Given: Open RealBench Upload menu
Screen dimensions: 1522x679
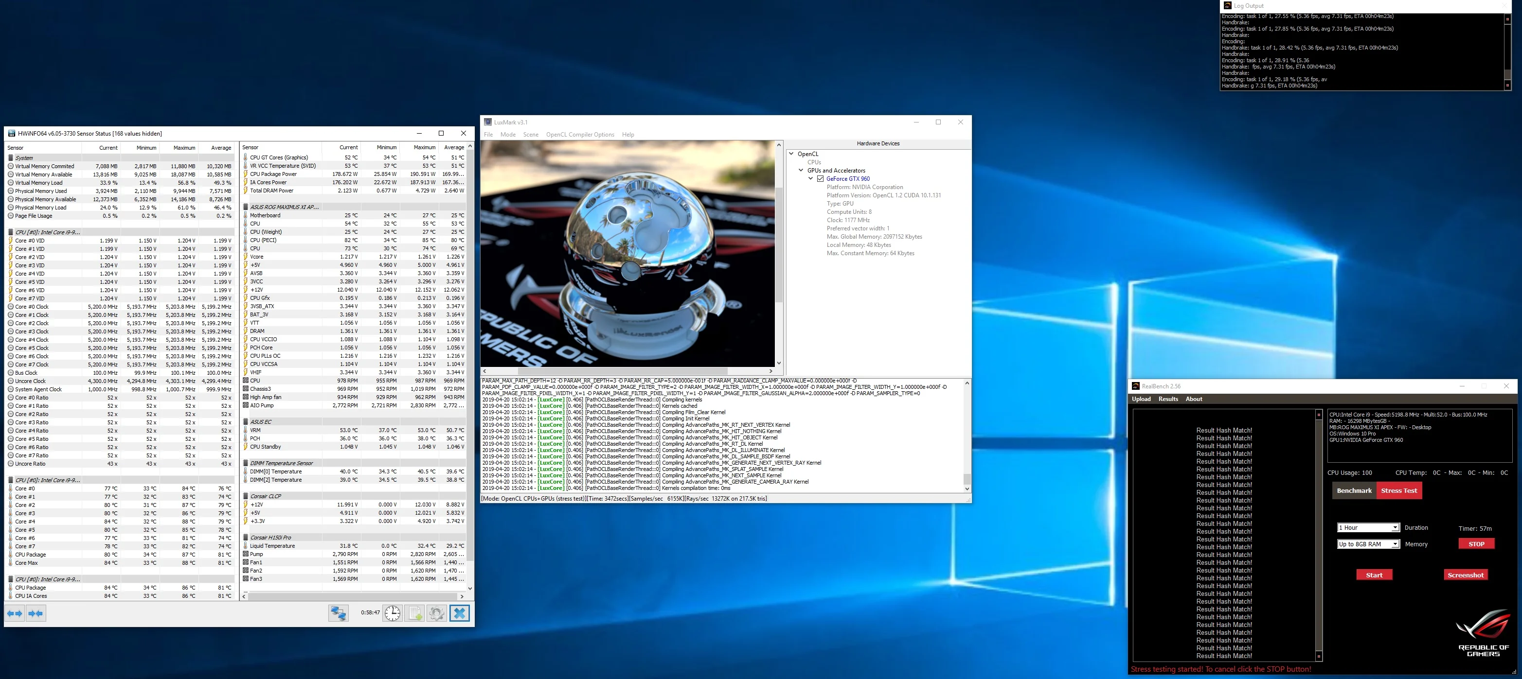Looking at the screenshot, I should [x=1141, y=399].
